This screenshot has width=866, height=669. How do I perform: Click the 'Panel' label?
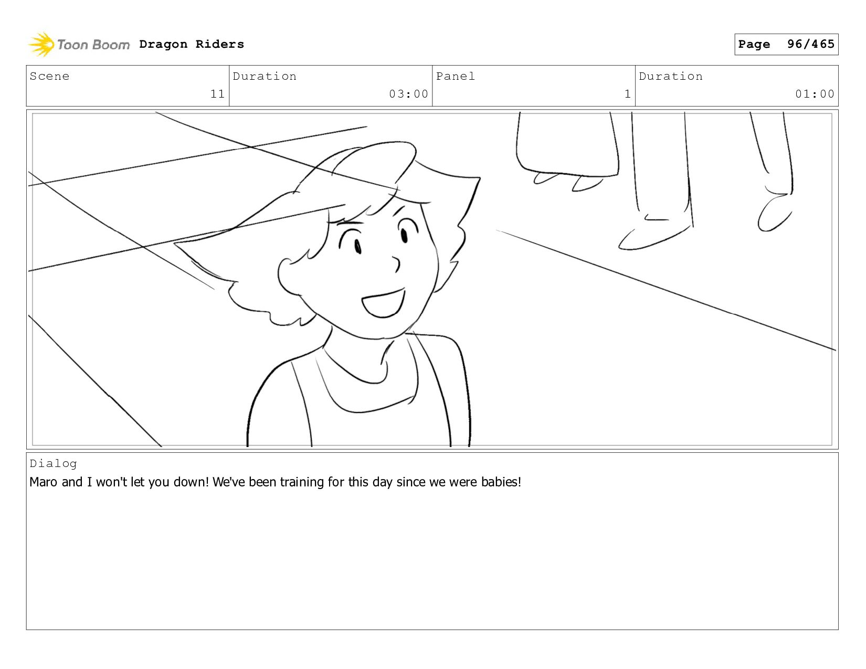[x=456, y=77]
